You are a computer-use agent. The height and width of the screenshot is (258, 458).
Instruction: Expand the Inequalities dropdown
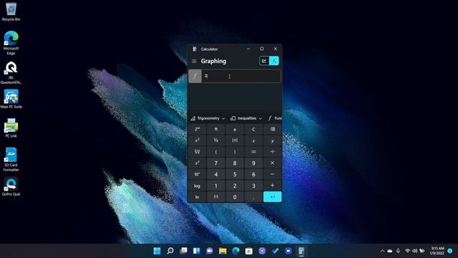click(x=246, y=118)
